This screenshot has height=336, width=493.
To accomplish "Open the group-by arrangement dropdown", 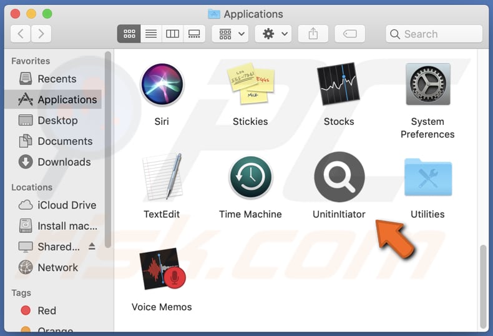I will pyautogui.click(x=230, y=34).
